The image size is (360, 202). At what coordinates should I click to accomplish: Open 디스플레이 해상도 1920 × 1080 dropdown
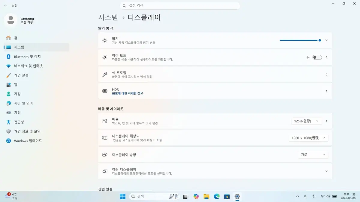point(309,138)
